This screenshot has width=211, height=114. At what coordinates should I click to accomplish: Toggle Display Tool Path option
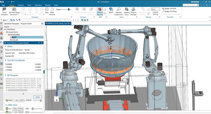[x=169, y=9]
